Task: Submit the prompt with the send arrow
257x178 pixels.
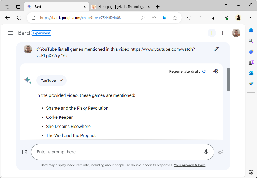Action: click(221, 152)
